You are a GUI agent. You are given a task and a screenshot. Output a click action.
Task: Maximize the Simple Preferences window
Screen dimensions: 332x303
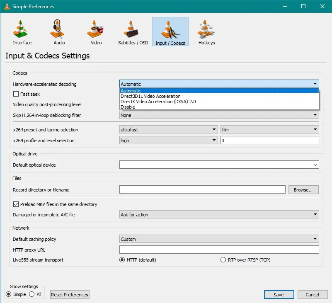(x=303, y=6)
